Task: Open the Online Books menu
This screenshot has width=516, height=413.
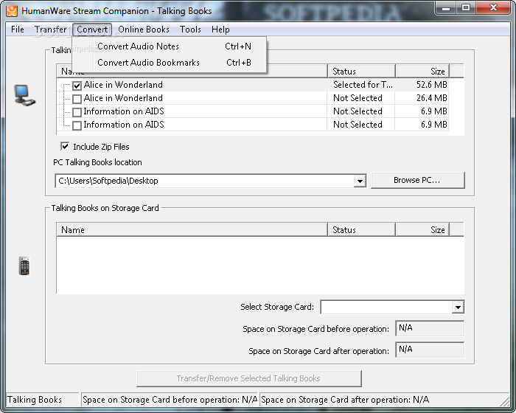Action: 144,29
